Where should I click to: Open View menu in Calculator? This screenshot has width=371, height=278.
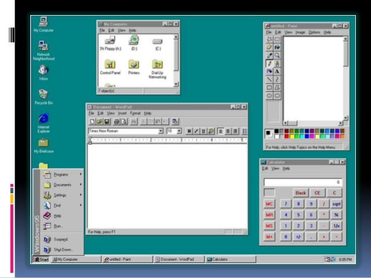pos(275,168)
